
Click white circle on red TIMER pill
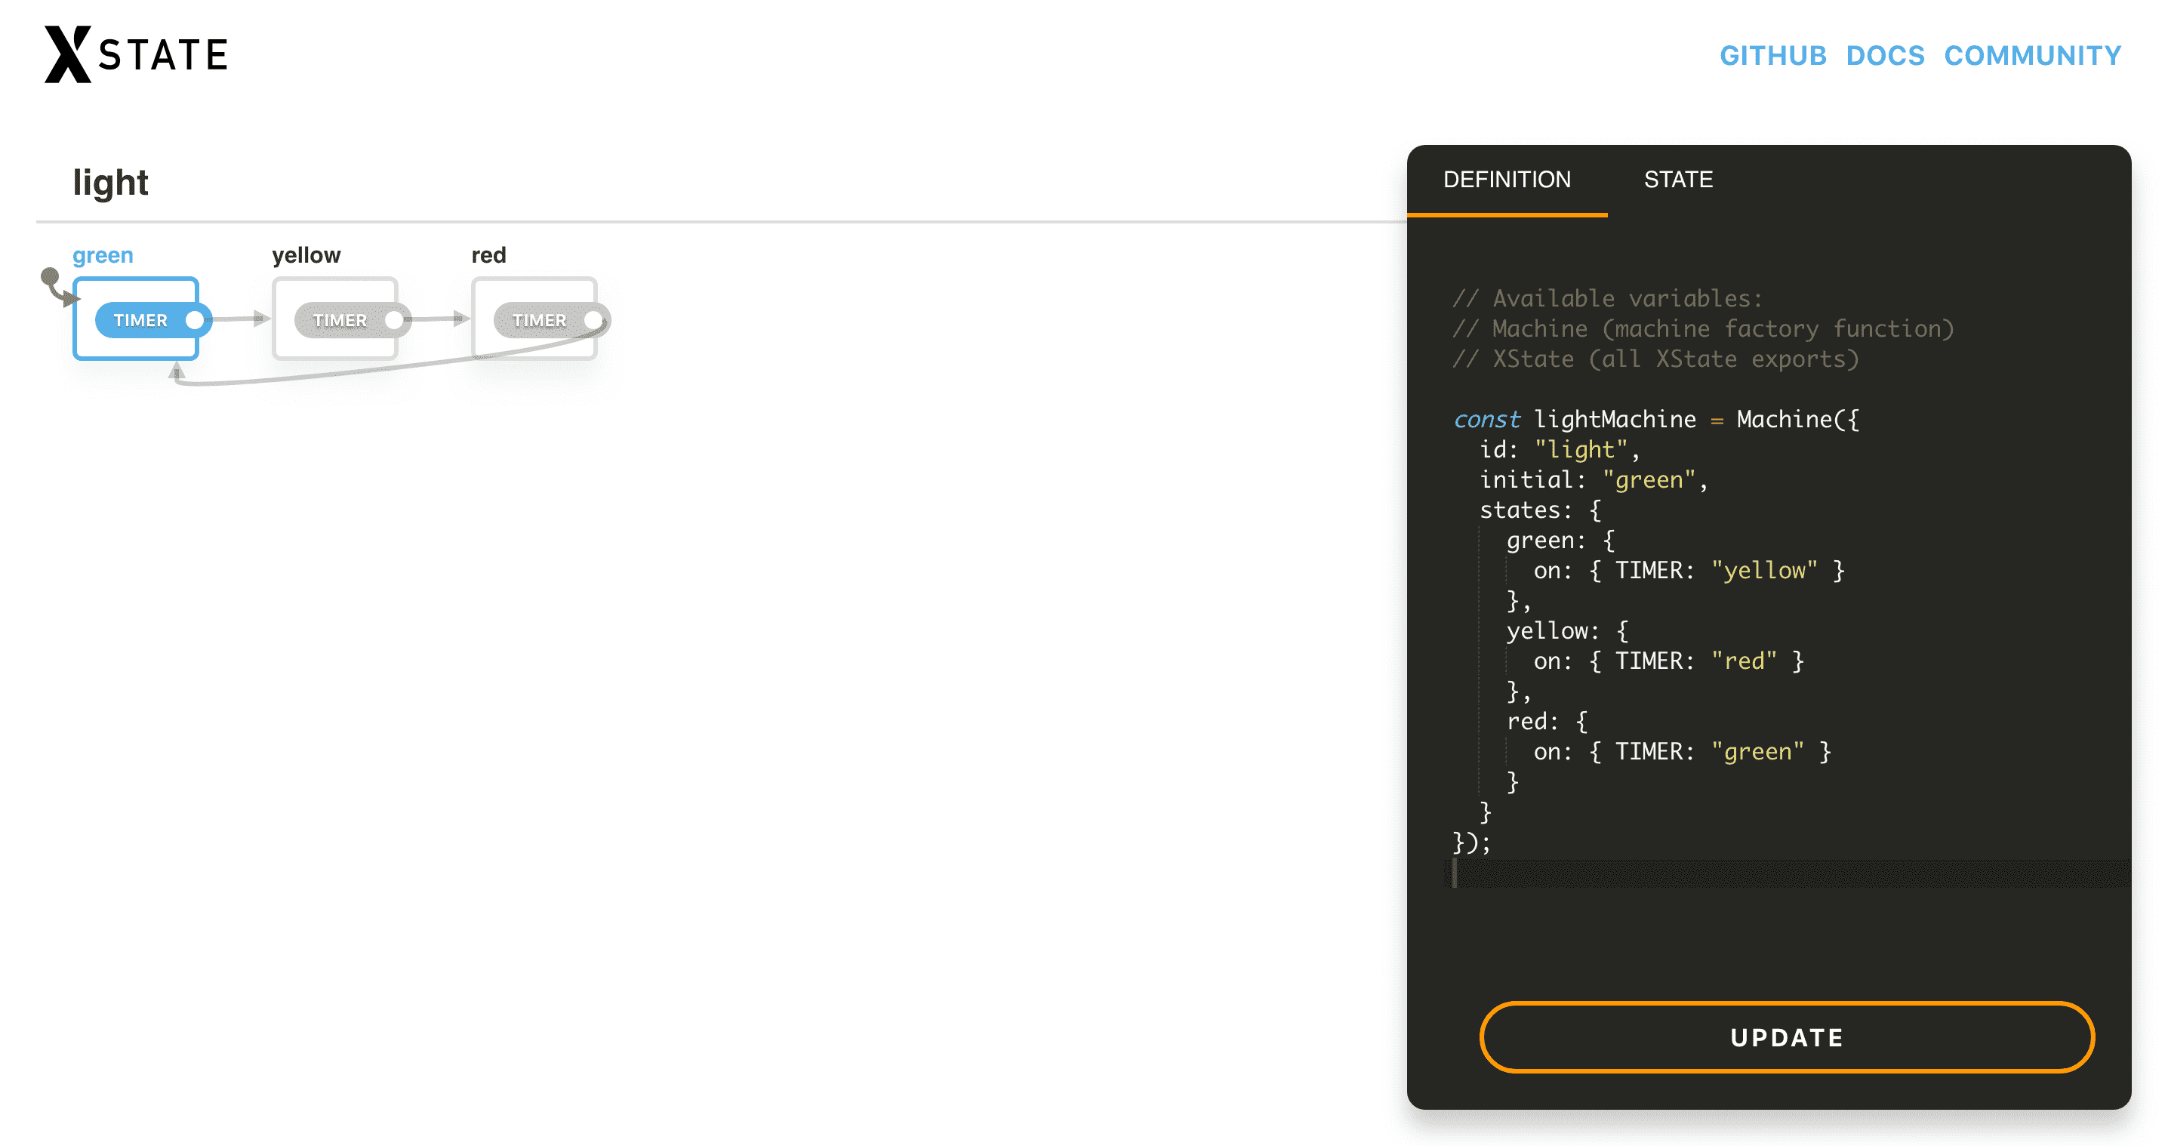(x=593, y=321)
